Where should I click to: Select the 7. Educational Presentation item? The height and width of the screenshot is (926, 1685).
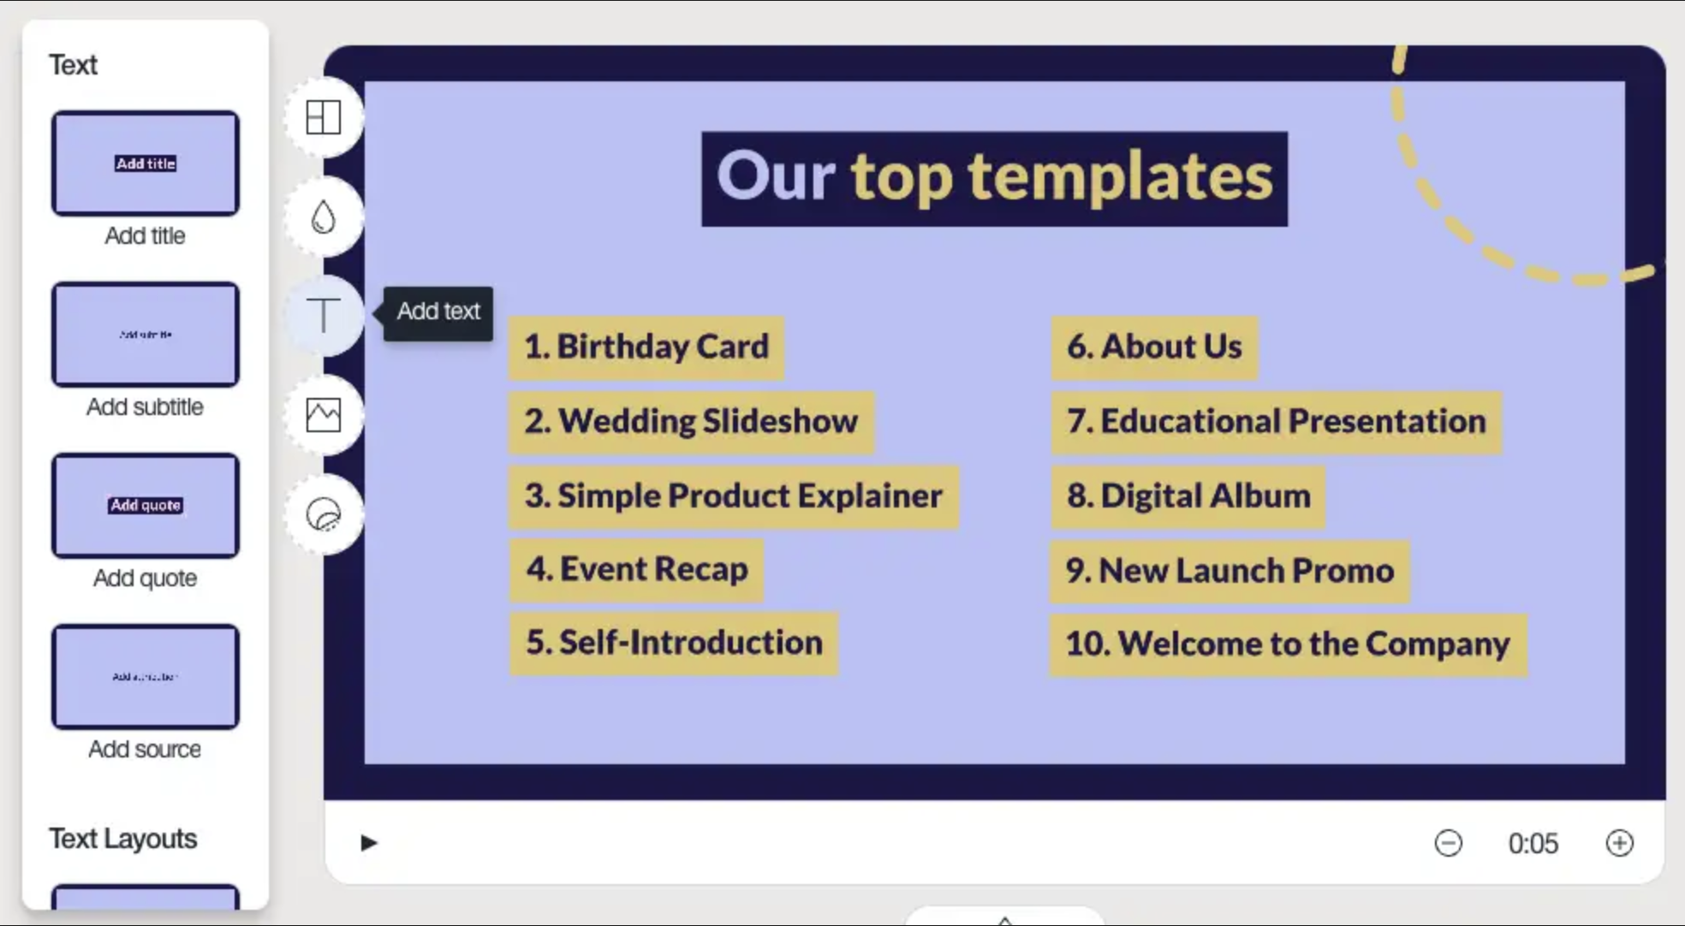1276,422
